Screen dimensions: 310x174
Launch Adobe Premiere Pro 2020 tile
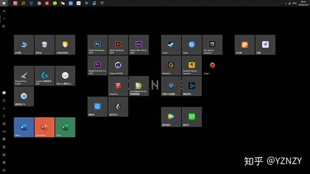(97, 65)
